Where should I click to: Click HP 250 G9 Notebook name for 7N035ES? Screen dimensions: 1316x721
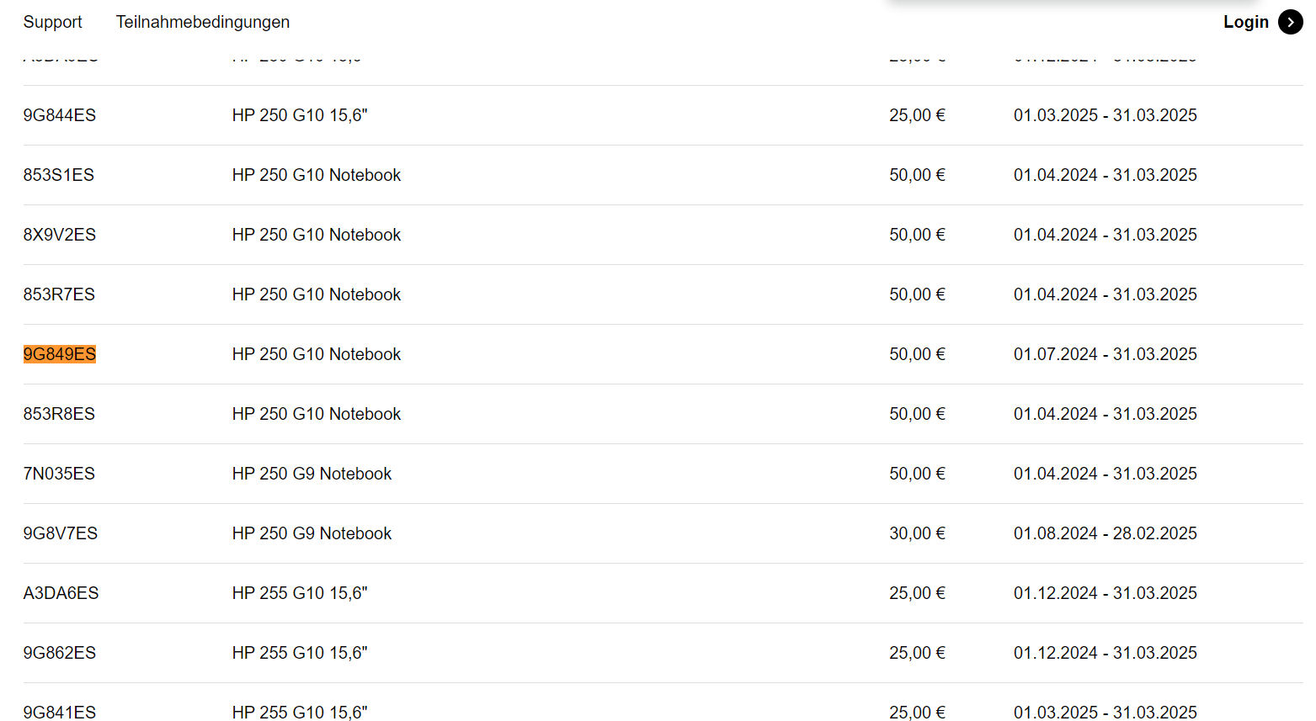coord(312,474)
